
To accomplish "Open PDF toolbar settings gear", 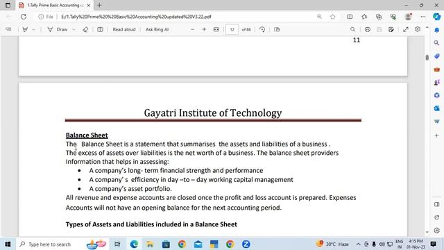I will [418, 29].
